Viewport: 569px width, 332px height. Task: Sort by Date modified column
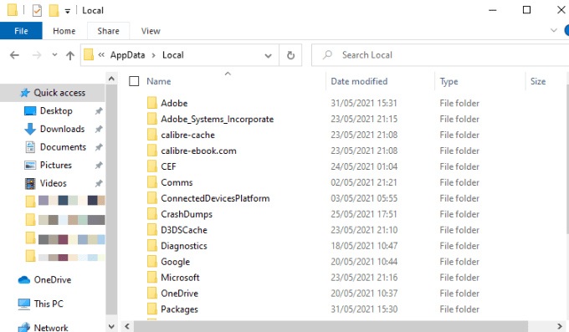click(359, 81)
